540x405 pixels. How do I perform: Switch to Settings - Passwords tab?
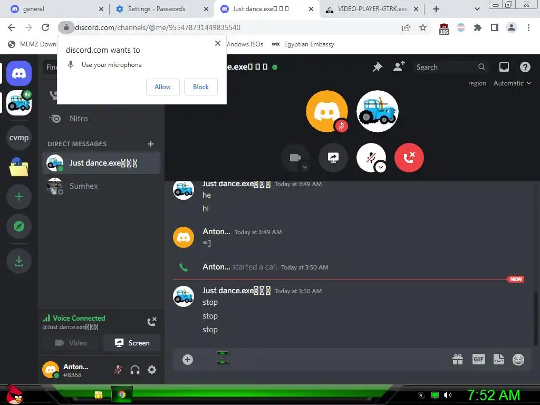point(161,9)
